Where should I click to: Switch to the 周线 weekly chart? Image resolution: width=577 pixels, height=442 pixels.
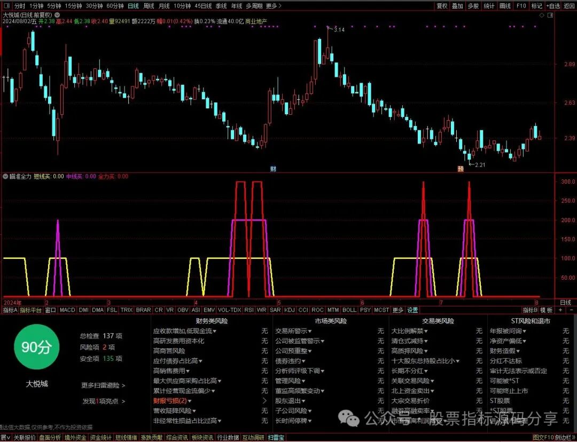(149, 6)
